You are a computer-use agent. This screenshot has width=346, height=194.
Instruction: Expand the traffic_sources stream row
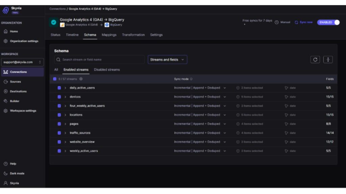coord(65,133)
